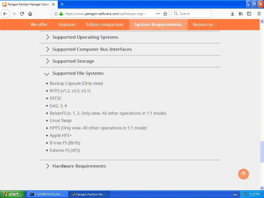The image size is (264, 198).
Task: Click the 'Extents FS (XFS)' item
Action: pyautogui.click(x=65, y=150)
